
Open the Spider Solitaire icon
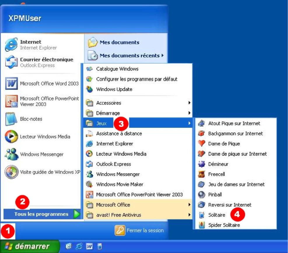pyautogui.click(x=202, y=225)
